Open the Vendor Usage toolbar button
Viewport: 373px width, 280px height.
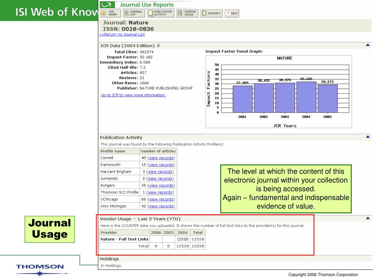tap(187, 13)
